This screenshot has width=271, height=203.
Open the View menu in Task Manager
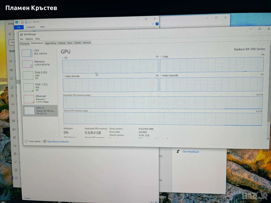(38, 39)
